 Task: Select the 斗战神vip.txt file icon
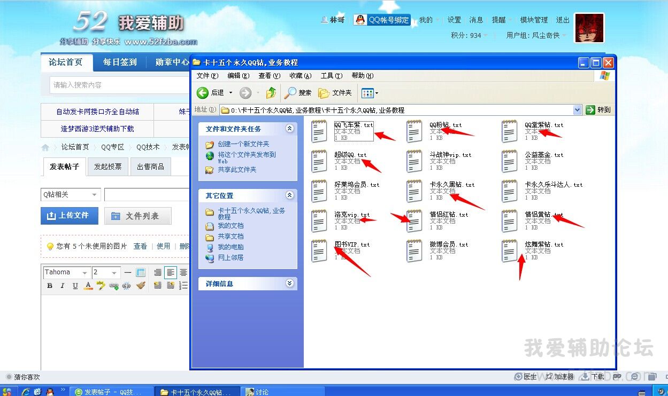[414, 161]
